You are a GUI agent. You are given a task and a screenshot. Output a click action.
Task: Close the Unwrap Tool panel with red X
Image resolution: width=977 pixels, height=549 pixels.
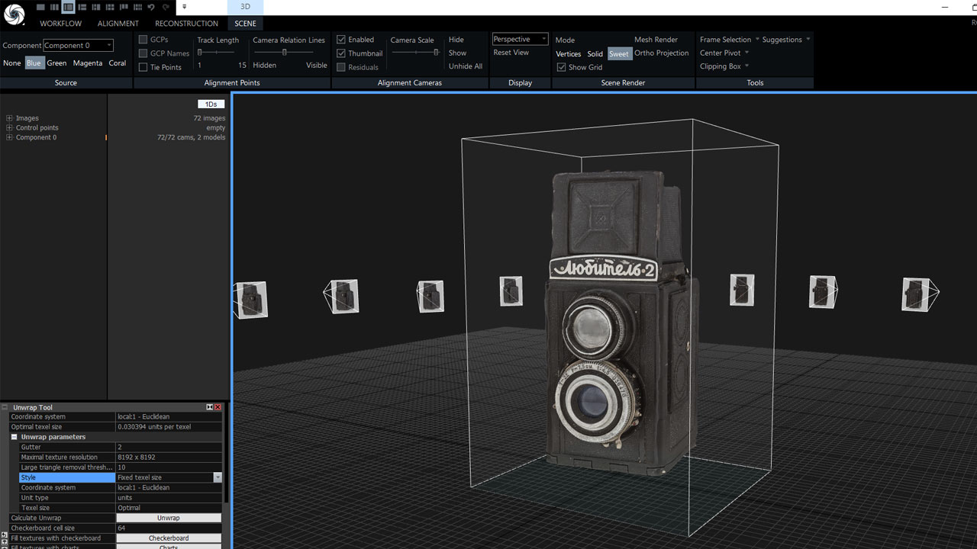pyautogui.click(x=218, y=407)
